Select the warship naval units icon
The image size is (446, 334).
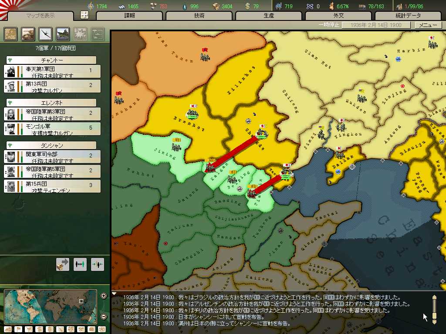point(63,34)
